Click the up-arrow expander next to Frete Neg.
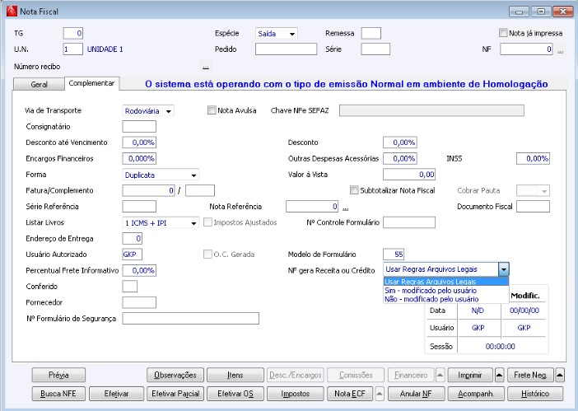Viewport: 578px width, 411px height. [560, 376]
